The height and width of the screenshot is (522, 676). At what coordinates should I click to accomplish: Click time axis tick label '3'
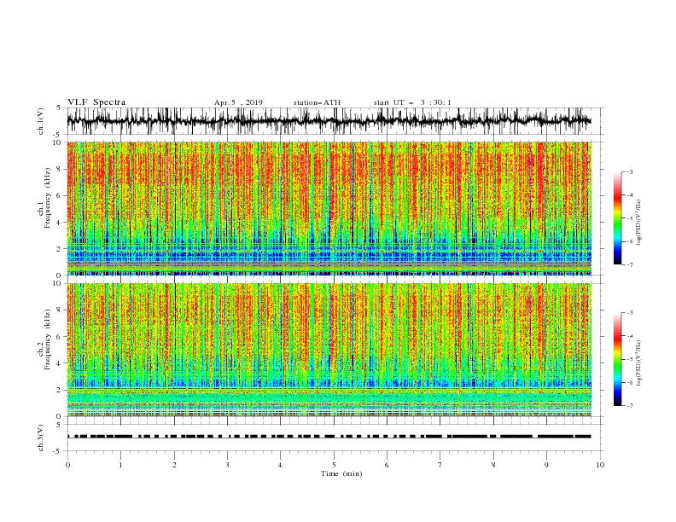tap(227, 465)
